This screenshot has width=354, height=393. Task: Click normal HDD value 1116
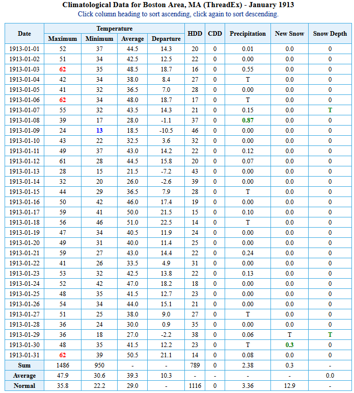[195, 386]
